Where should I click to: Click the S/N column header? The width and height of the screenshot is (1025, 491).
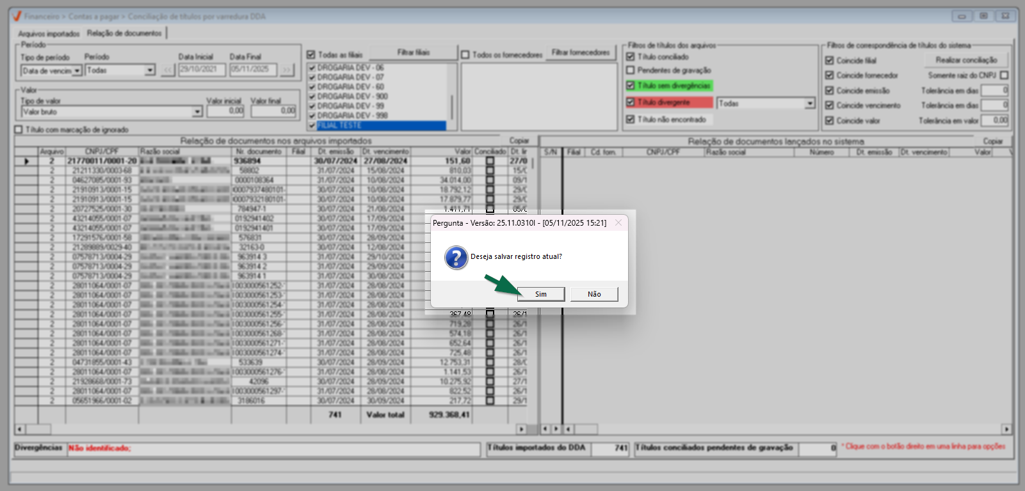551,152
